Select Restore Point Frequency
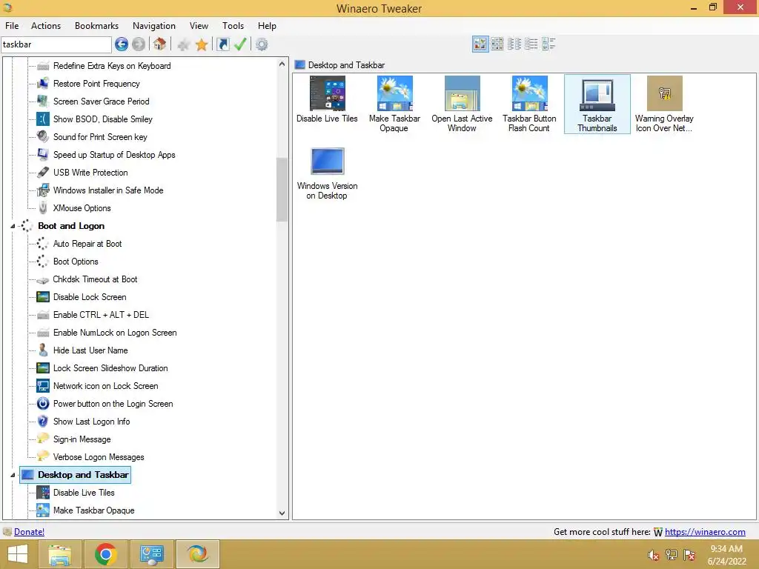Image resolution: width=759 pixels, height=569 pixels. point(96,84)
